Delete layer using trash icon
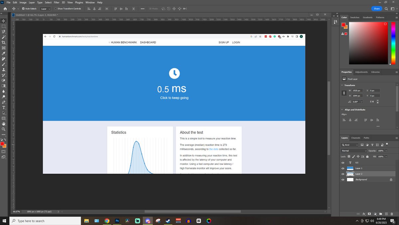The height and width of the screenshot is (225, 399). [x=392, y=213]
